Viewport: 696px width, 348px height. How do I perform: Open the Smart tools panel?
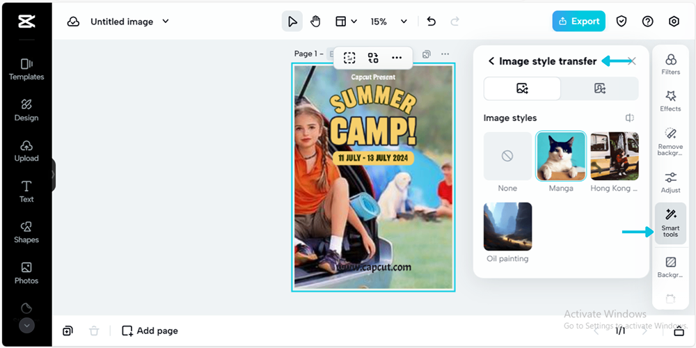pyautogui.click(x=670, y=223)
